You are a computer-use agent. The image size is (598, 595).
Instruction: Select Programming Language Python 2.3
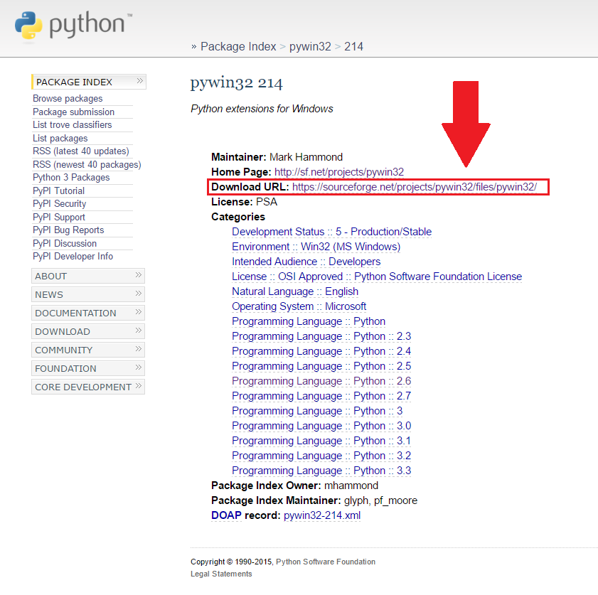[321, 336]
